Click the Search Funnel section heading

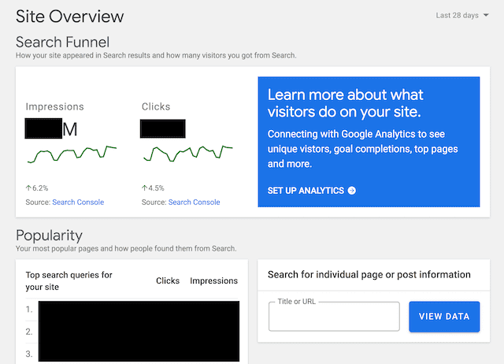(x=62, y=42)
